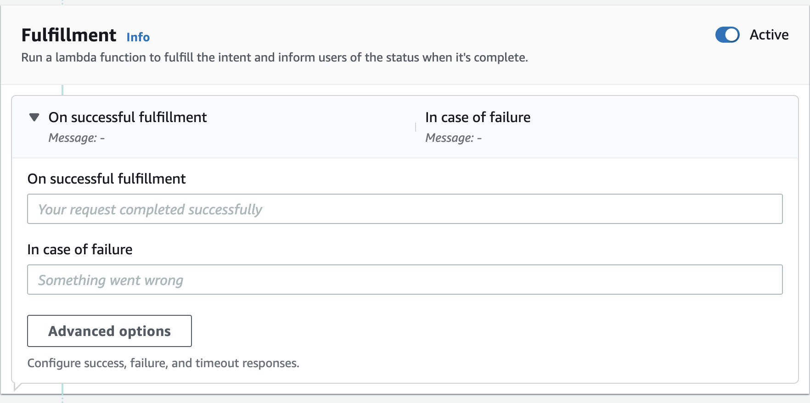Screen dimensions: 810x403
Task: Click the Active label beside the switch
Action: pos(769,35)
